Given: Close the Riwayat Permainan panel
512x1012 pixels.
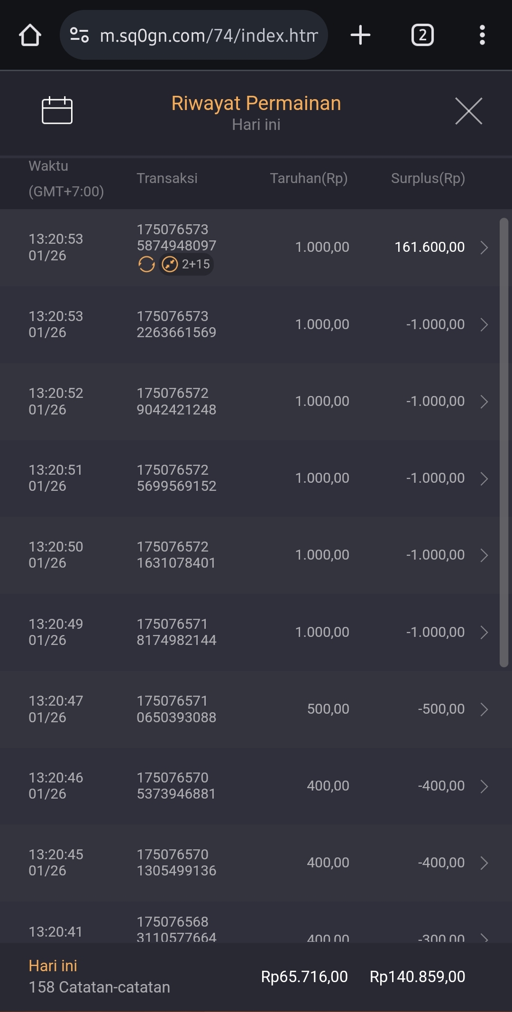Looking at the screenshot, I should tap(468, 111).
